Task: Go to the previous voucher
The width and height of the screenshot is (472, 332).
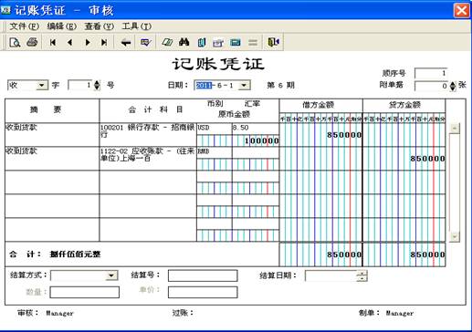Action: (70, 42)
